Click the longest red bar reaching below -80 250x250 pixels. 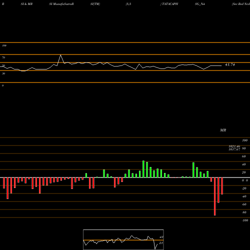pos(215,196)
